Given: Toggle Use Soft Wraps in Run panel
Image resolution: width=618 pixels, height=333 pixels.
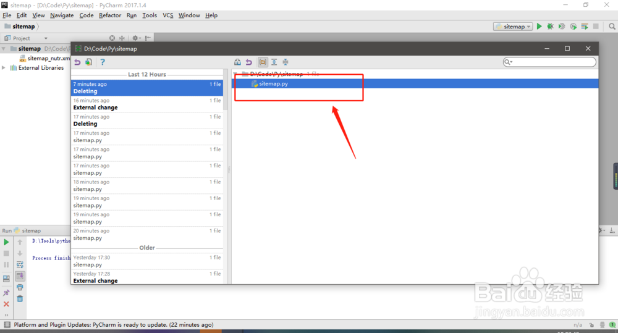Looking at the screenshot, I should point(20,265).
